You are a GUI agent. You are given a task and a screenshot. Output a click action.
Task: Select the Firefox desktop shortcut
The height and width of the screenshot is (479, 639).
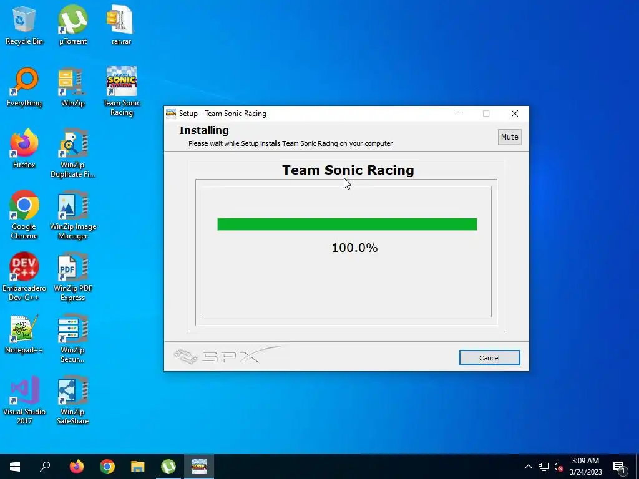click(x=24, y=148)
